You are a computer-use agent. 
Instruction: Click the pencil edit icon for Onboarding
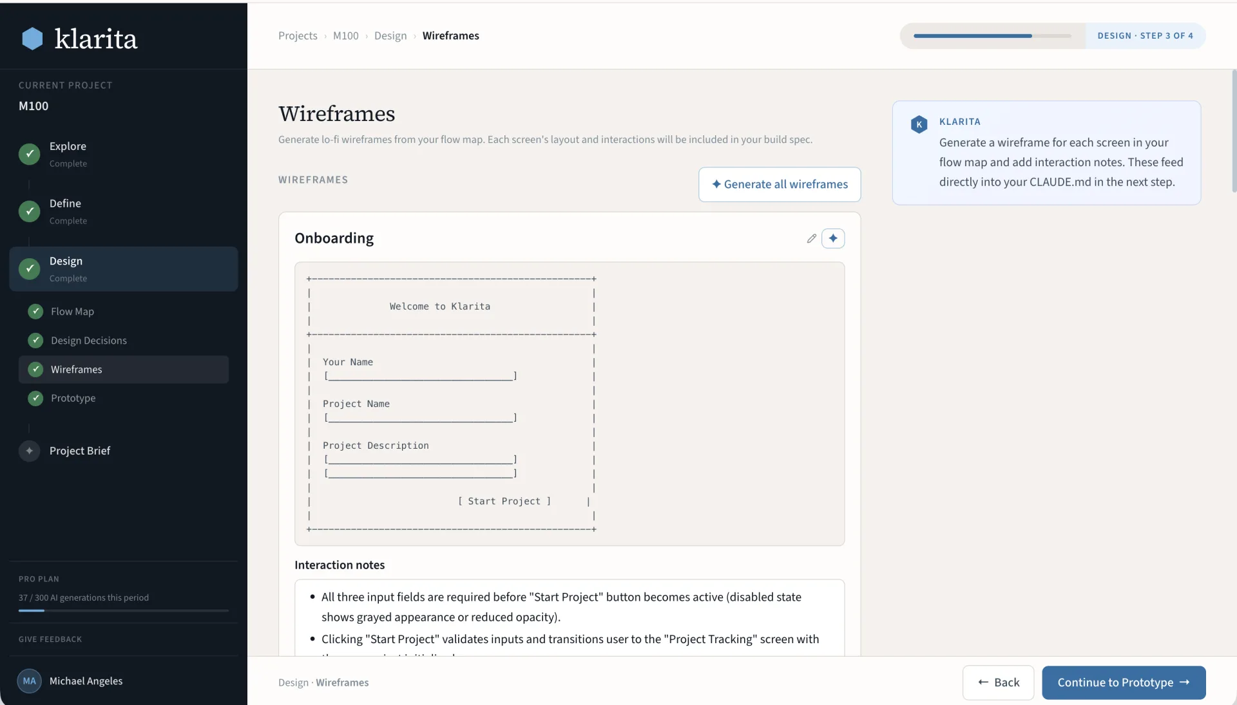click(x=811, y=239)
